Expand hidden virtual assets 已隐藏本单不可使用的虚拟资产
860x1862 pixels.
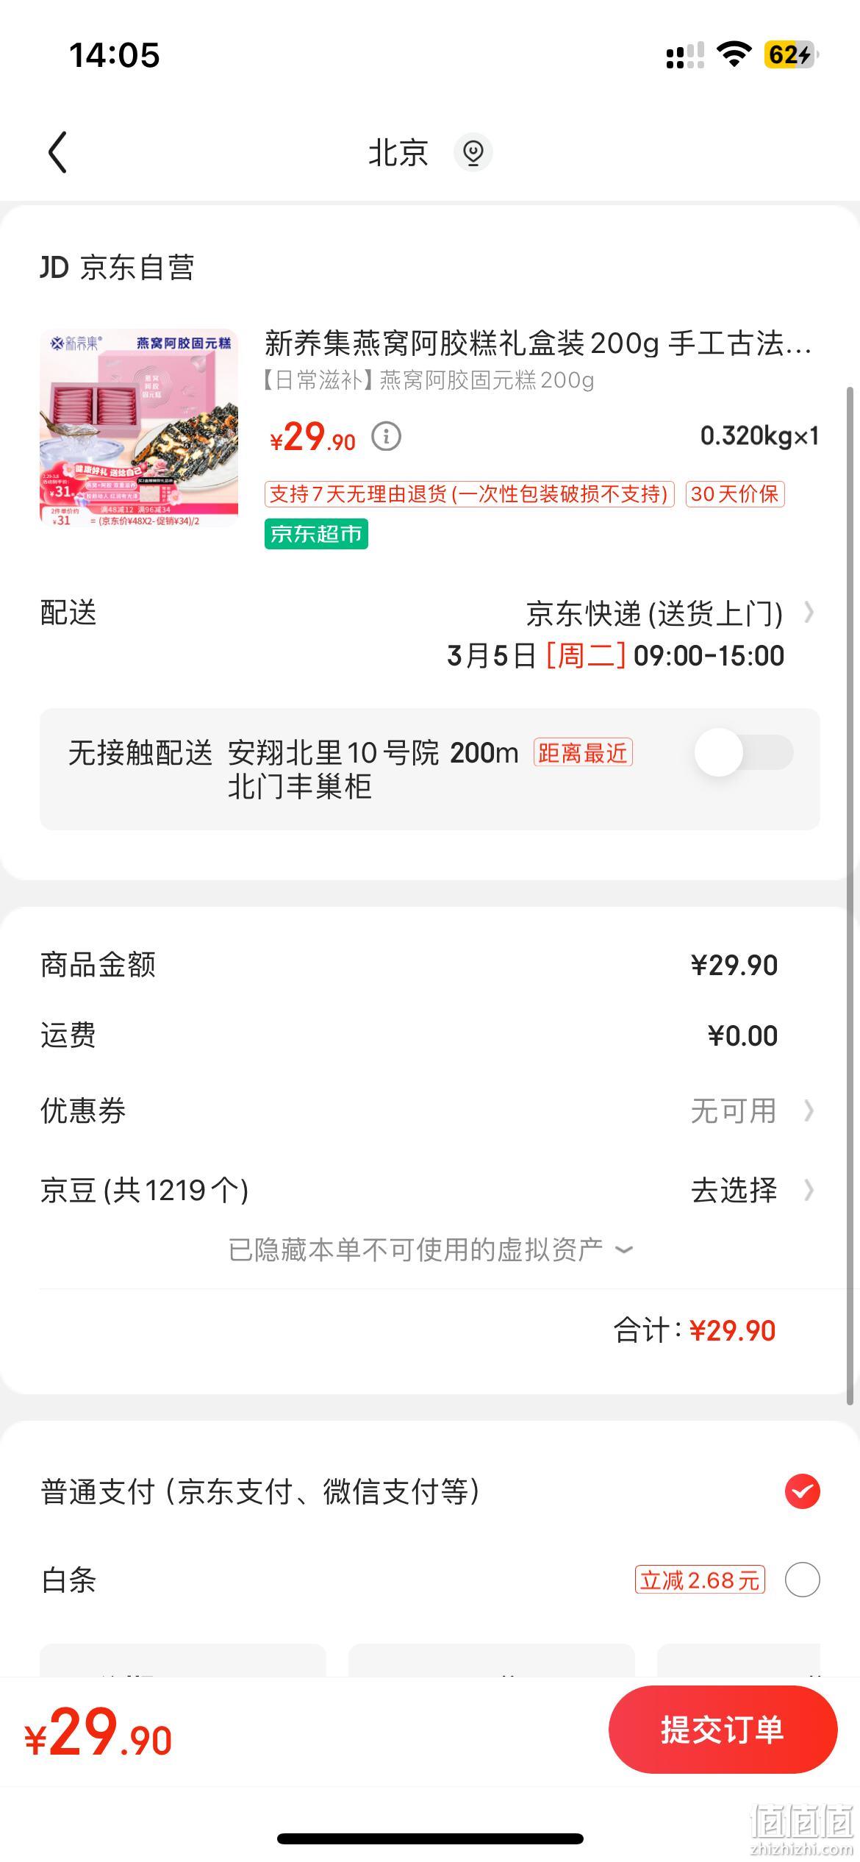click(x=430, y=1249)
